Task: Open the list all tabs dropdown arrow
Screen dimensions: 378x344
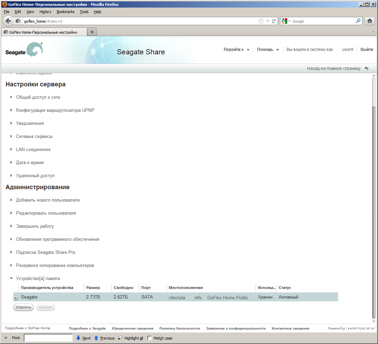Action: click(x=373, y=32)
